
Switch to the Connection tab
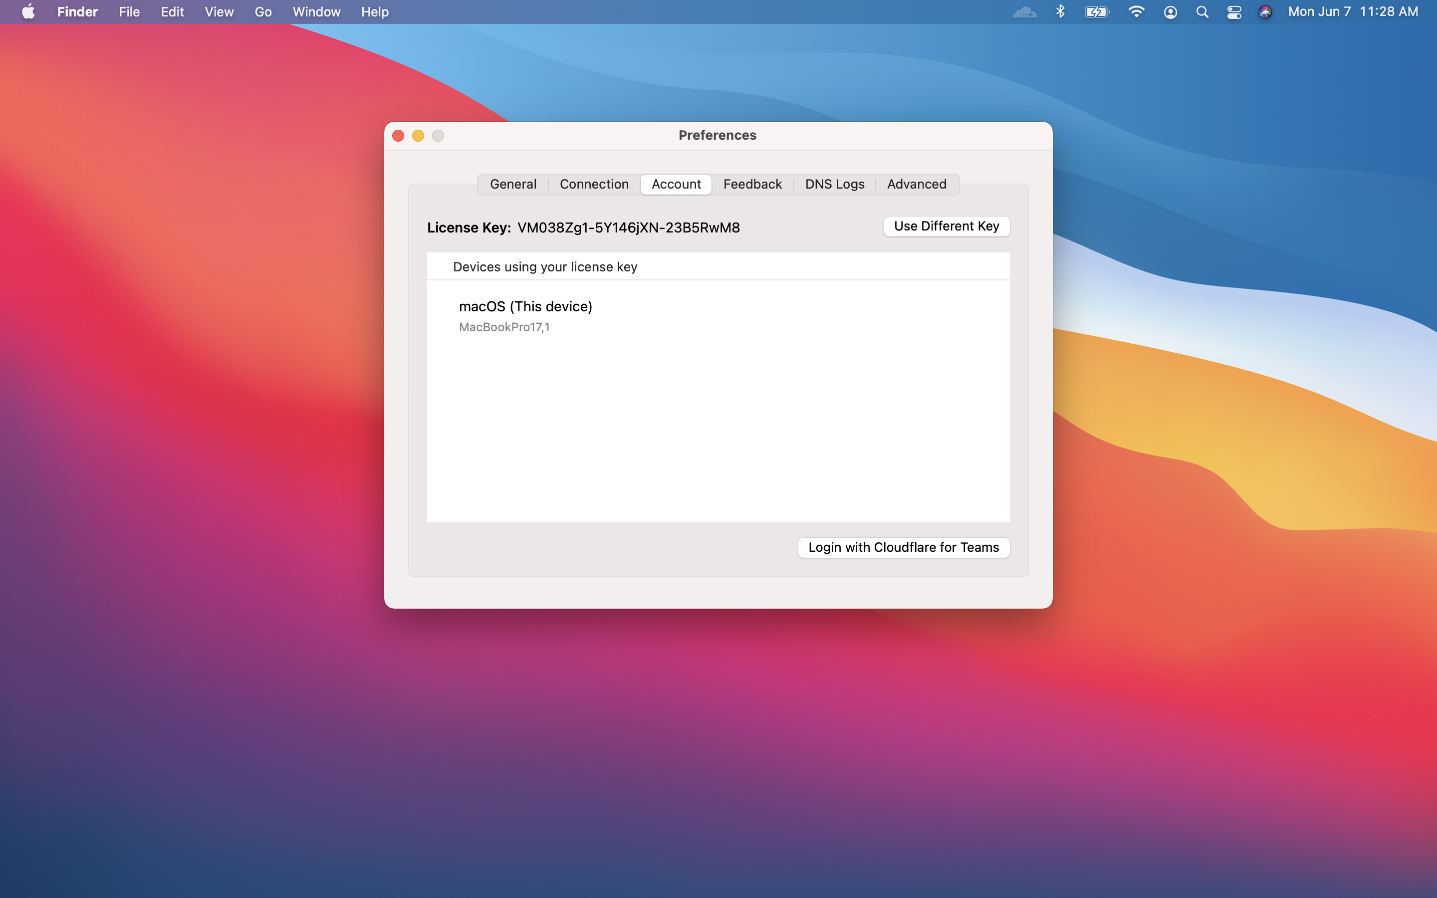pos(594,184)
